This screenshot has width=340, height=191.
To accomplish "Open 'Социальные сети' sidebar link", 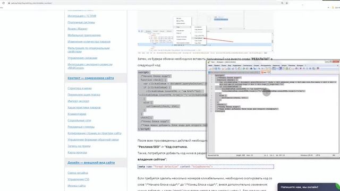I will (79, 120).
